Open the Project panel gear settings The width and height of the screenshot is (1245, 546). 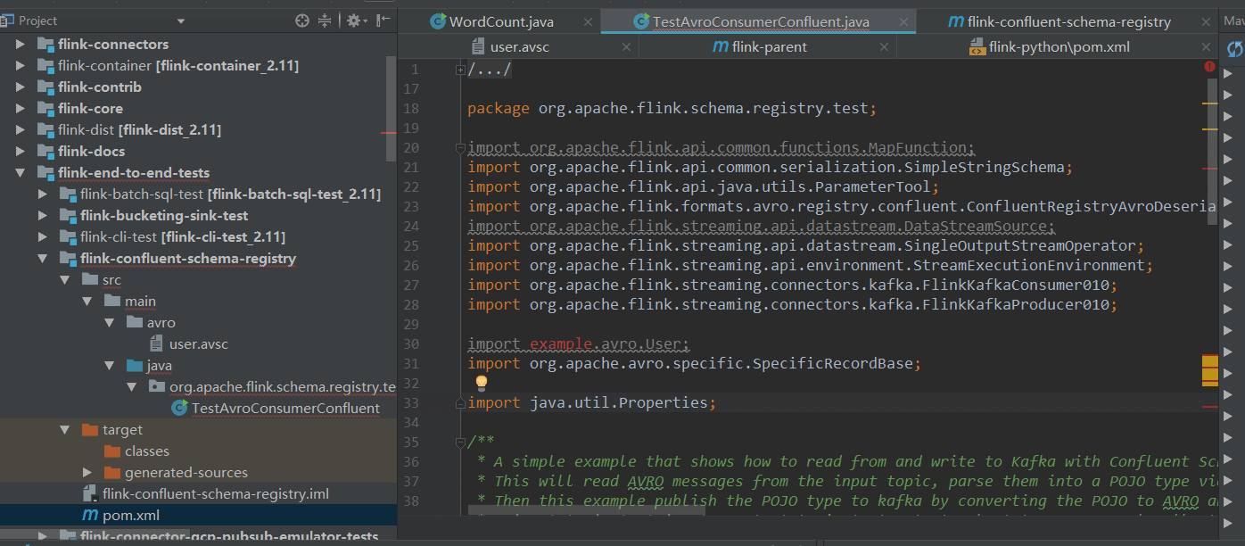(353, 21)
